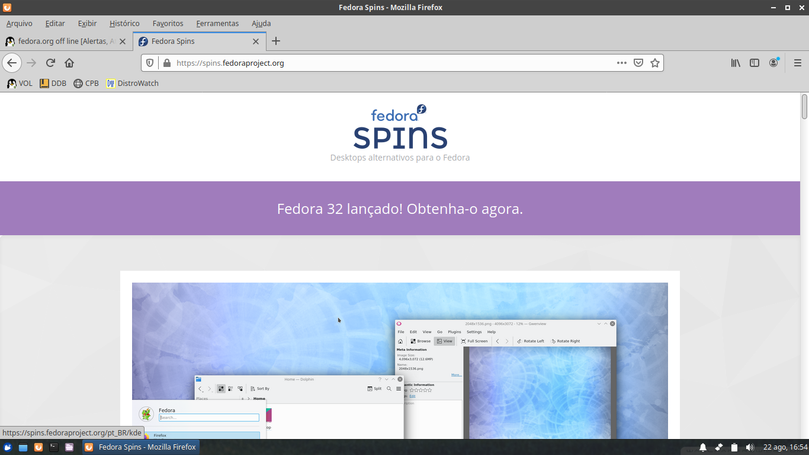Screen dimensions: 809x455
Task: Open Firefox account menu
Action: (x=773, y=63)
